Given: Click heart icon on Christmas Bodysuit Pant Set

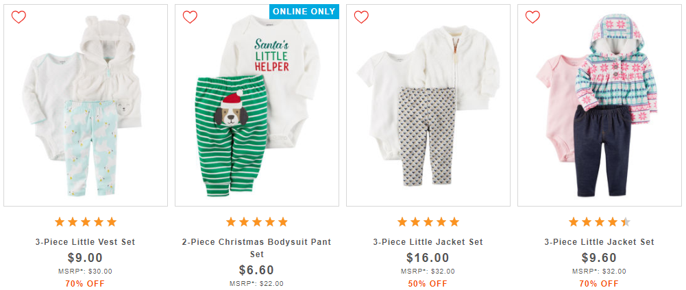Looking at the screenshot, I should pyautogui.click(x=190, y=17).
